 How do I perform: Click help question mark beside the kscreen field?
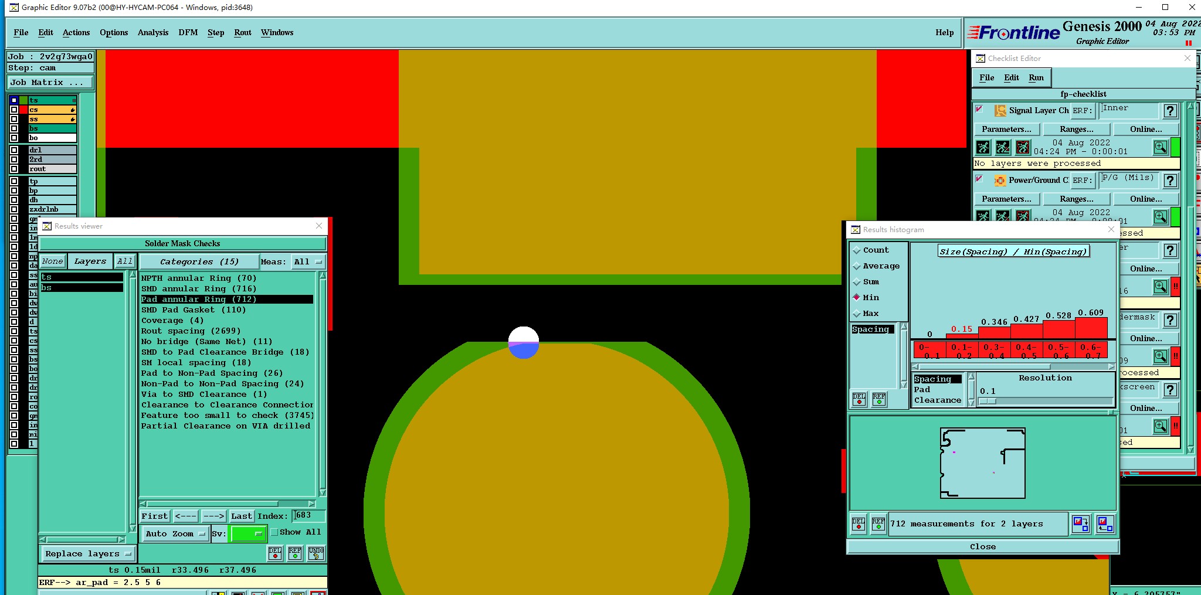(x=1171, y=390)
